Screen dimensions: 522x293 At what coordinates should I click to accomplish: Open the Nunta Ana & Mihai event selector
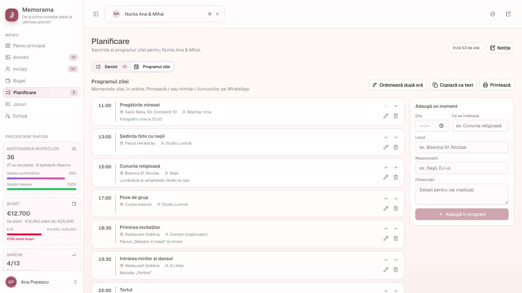coord(165,14)
